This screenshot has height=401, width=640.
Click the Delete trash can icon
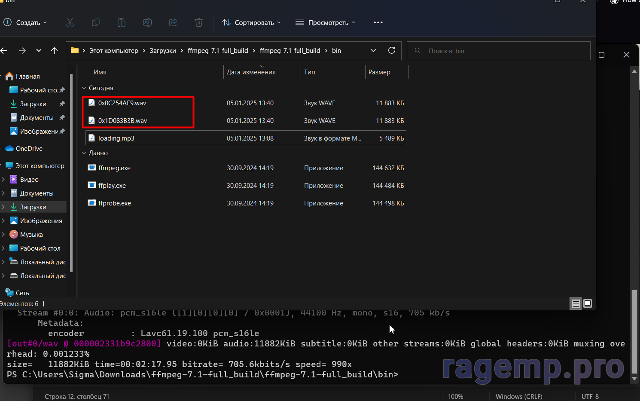(x=199, y=22)
